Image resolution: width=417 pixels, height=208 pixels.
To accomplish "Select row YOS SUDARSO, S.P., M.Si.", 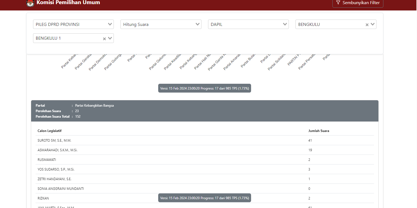I will [x=205, y=169].
